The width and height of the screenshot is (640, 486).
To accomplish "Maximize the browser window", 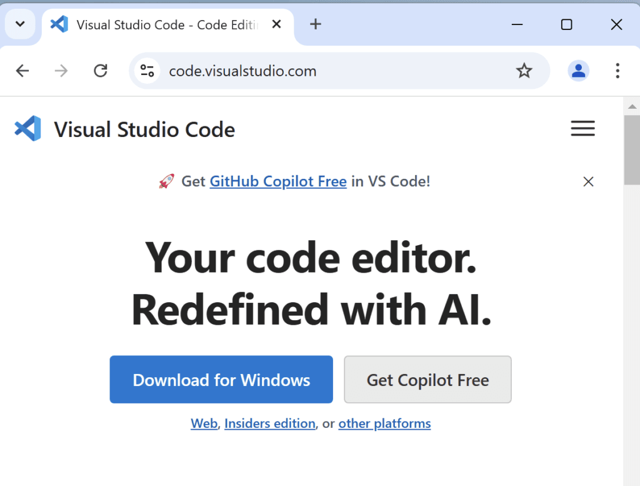I will click(x=566, y=24).
